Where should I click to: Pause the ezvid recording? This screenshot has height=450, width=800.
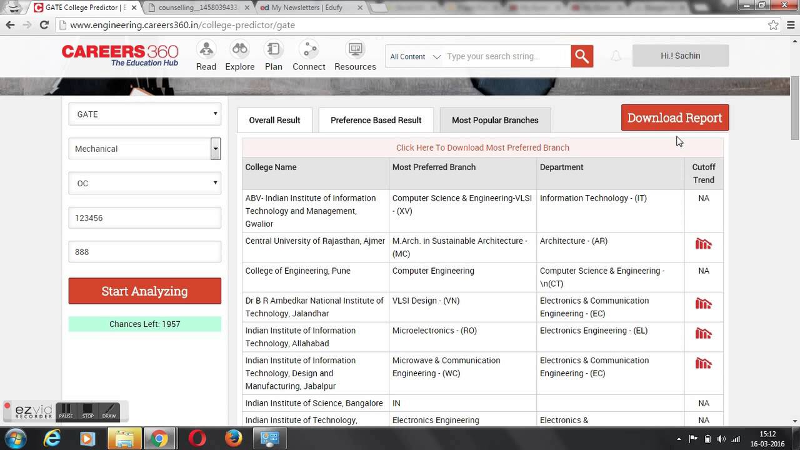click(66, 411)
